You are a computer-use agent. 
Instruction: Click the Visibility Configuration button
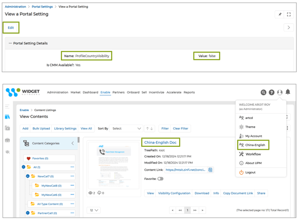pyautogui.click(x=174, y=194)
